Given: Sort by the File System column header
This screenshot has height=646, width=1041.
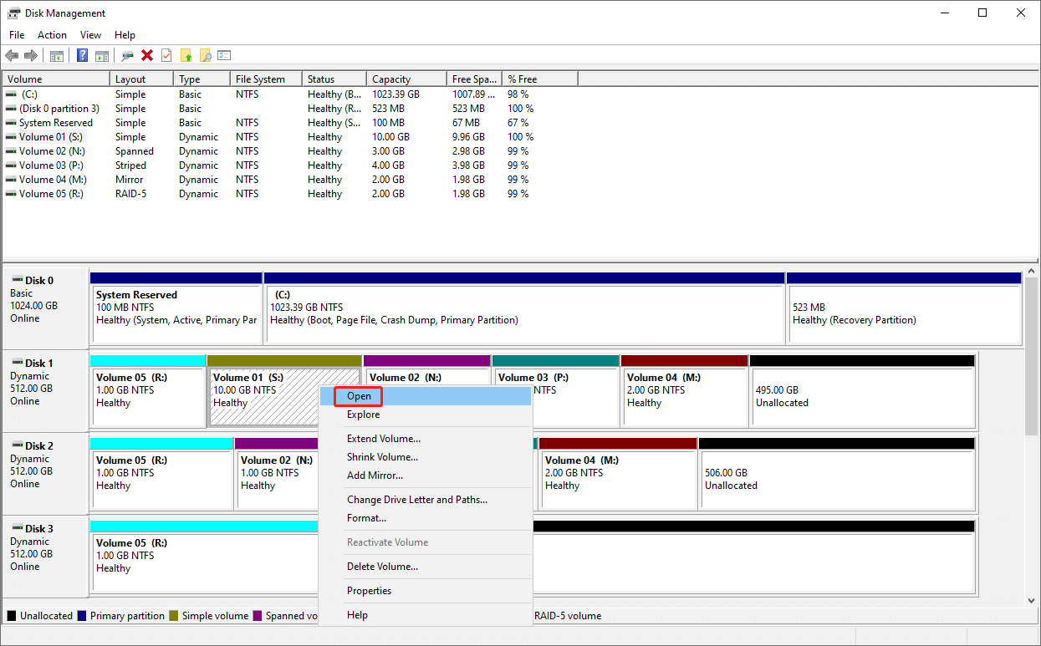Looking at the screenshot, I should (x=266, y=79).
